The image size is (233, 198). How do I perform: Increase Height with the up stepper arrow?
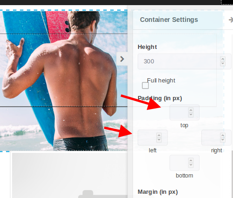(223, 59)
